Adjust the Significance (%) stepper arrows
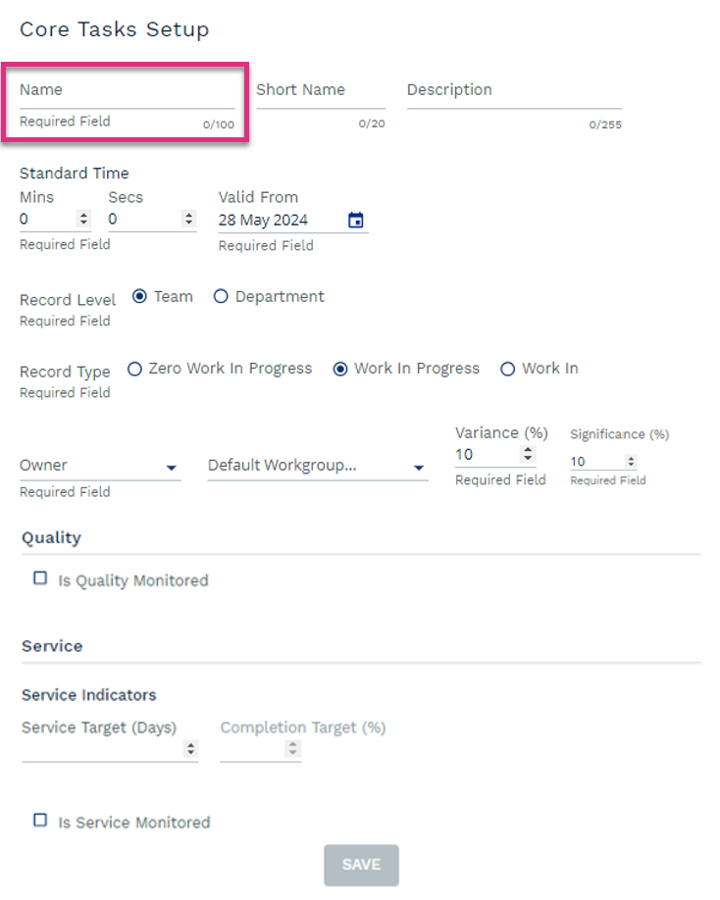 tap(631, 462)
